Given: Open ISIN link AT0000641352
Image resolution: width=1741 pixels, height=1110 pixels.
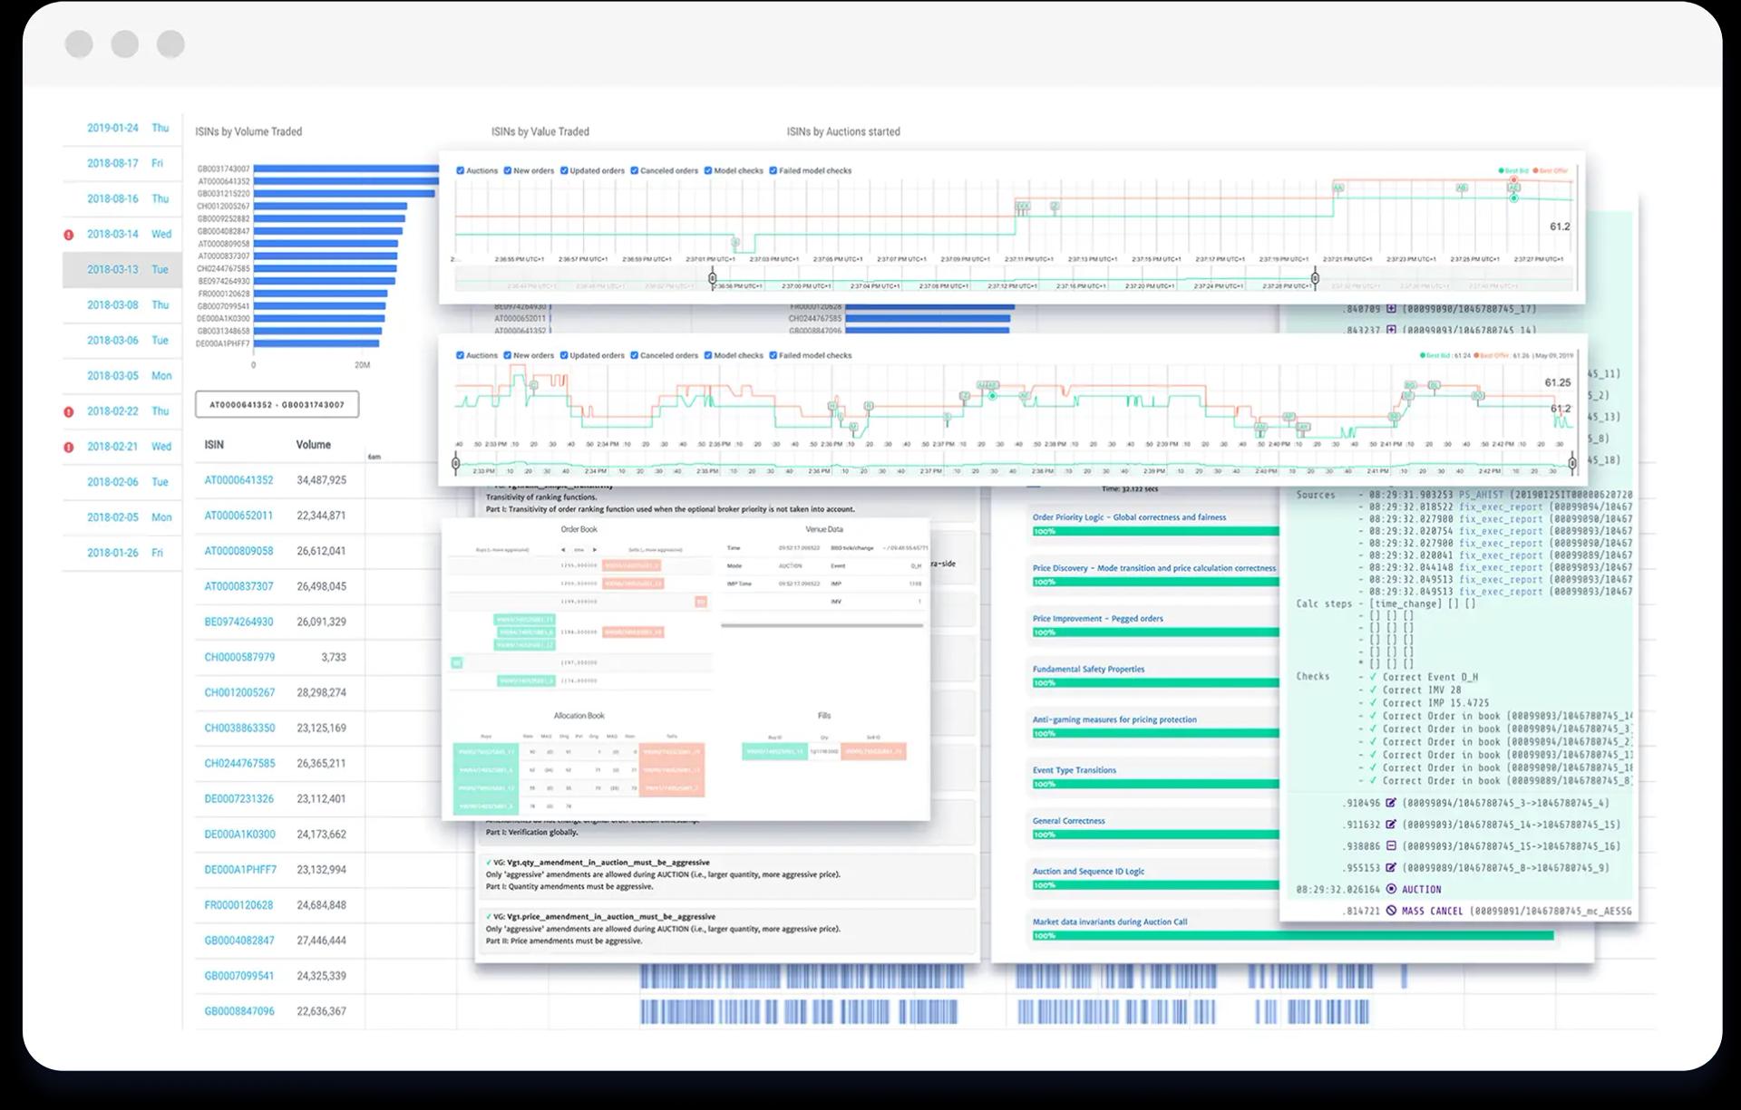Looking at the screenshot, I should [238, 480].
